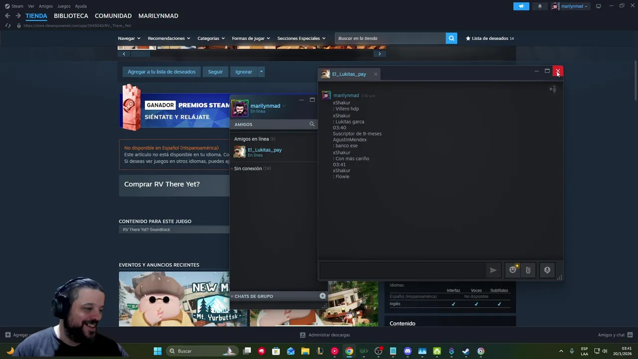Close the El_Lukitas_pay chat tab
The height and width of the screenshot is (359, 638).
click(375, 74)
